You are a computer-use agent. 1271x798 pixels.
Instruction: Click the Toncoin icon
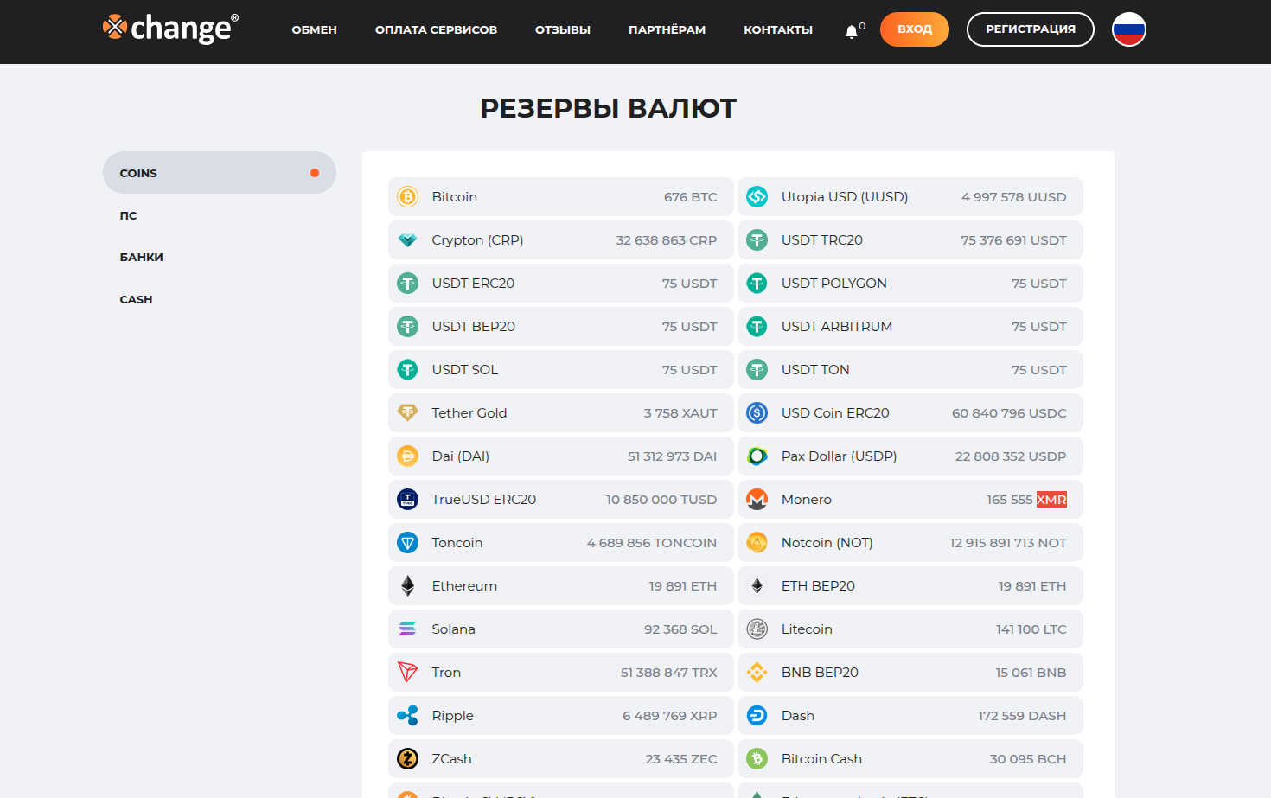coord(407,543)
